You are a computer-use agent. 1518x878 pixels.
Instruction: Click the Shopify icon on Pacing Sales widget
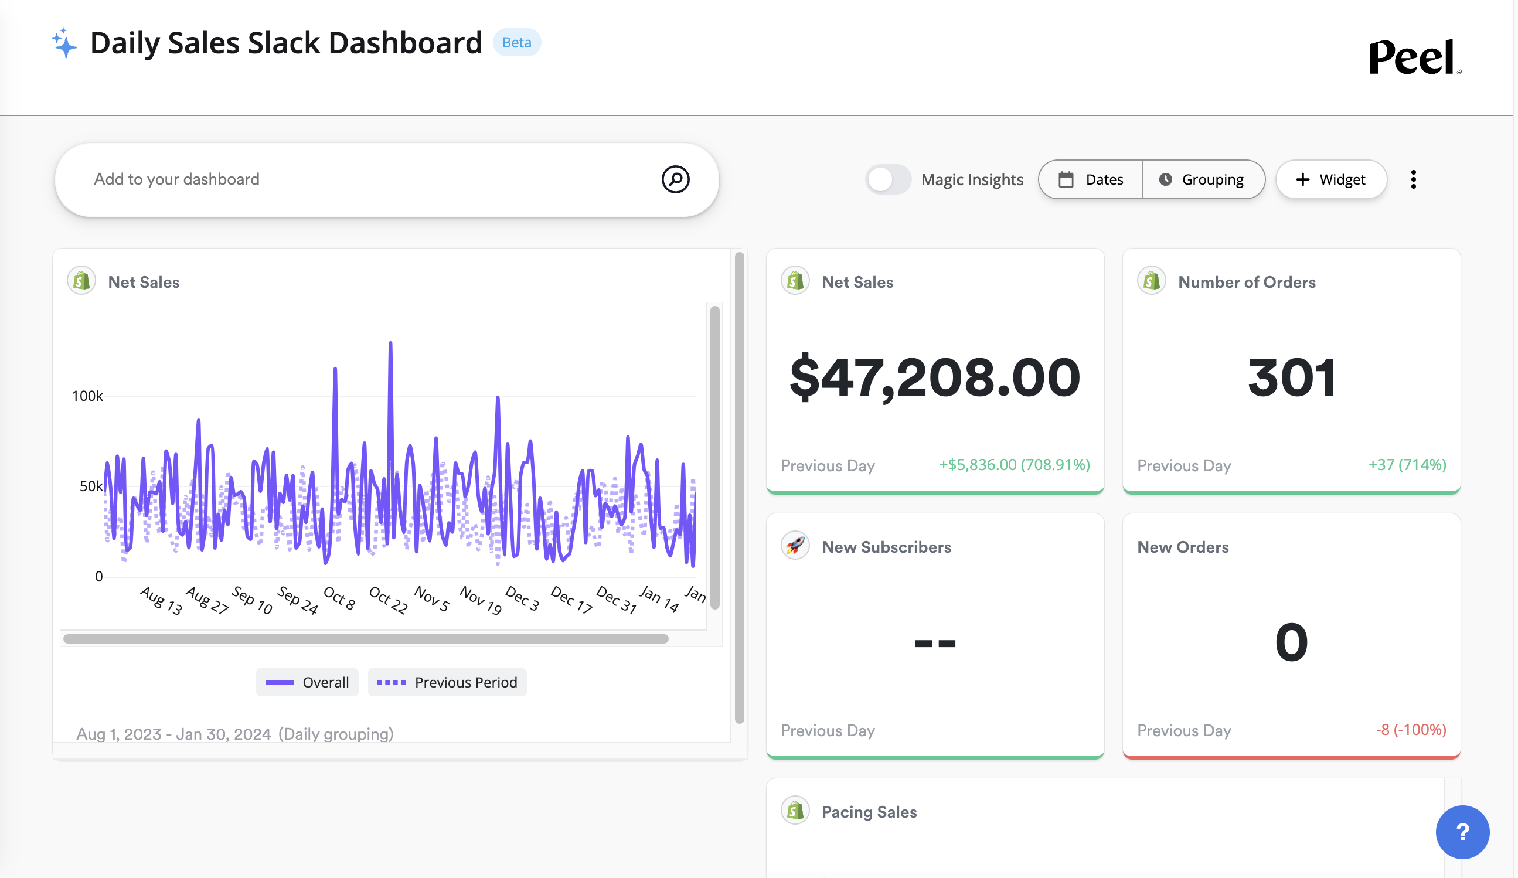795,811
